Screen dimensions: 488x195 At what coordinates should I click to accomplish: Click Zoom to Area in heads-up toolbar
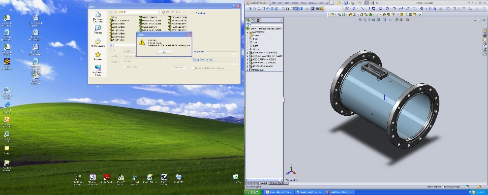tap(365, 20)
